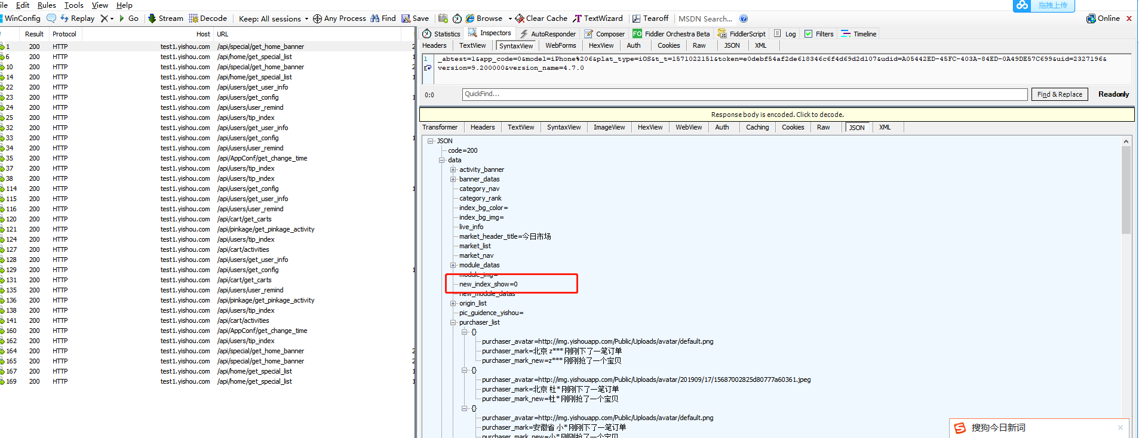
Task: Click the Decode grid icon
Action: [x=194, y=18]
